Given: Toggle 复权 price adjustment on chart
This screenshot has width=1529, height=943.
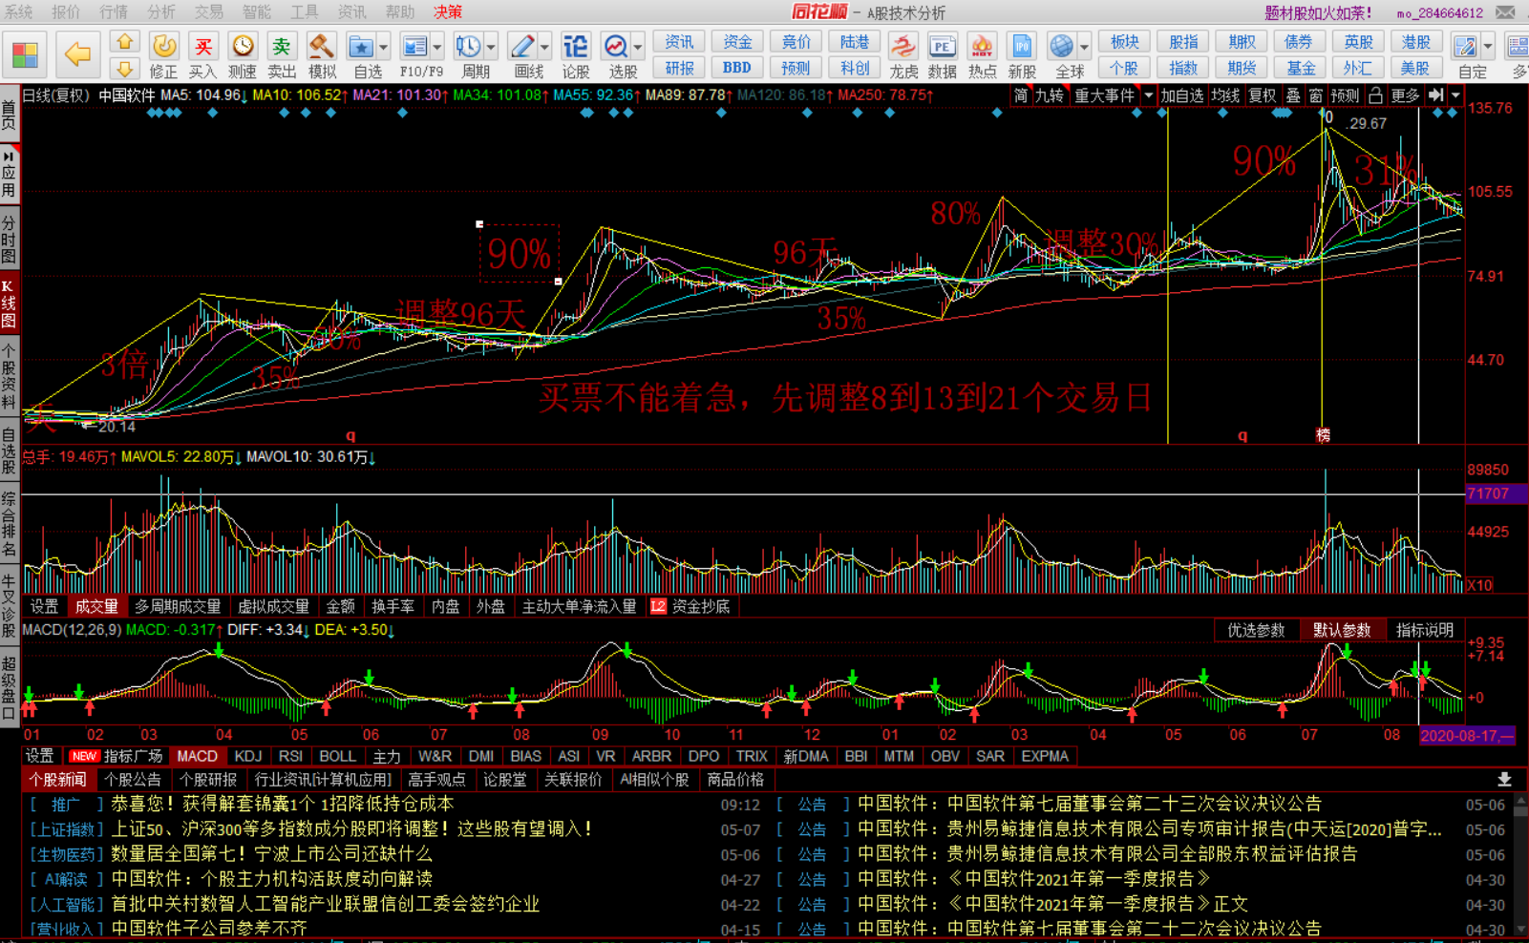Looking at the screenshot, I should 1263,95.
